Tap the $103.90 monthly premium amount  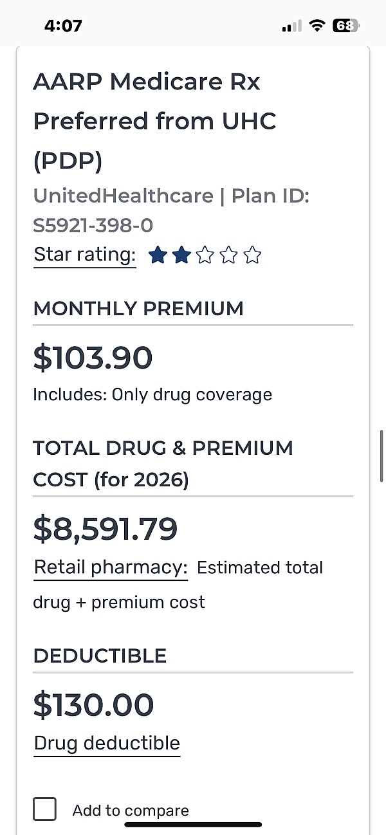[93, 358]
